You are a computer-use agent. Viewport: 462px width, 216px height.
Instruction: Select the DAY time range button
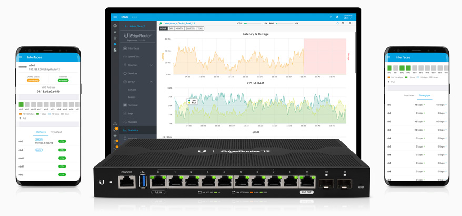(171, 28)
